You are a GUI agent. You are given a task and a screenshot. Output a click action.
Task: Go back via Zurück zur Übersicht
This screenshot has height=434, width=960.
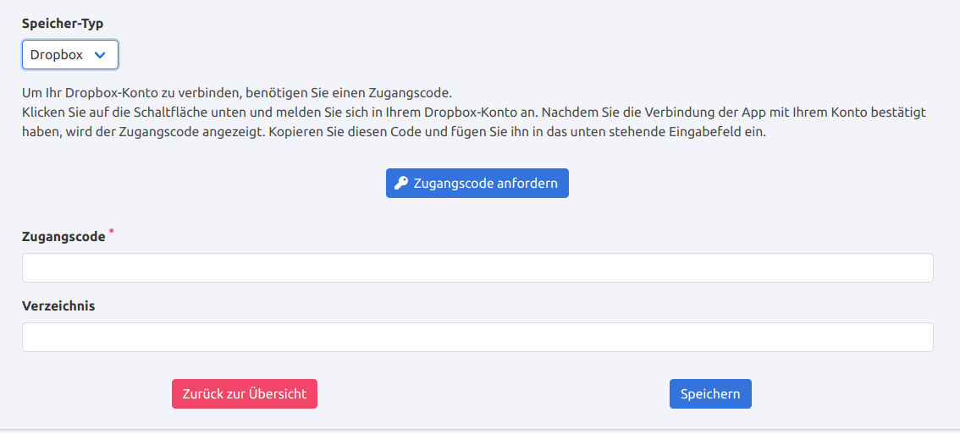tap(244, 394)
